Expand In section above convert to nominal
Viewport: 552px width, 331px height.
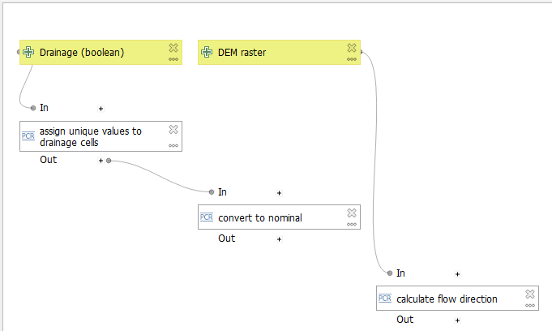point(279,193)
